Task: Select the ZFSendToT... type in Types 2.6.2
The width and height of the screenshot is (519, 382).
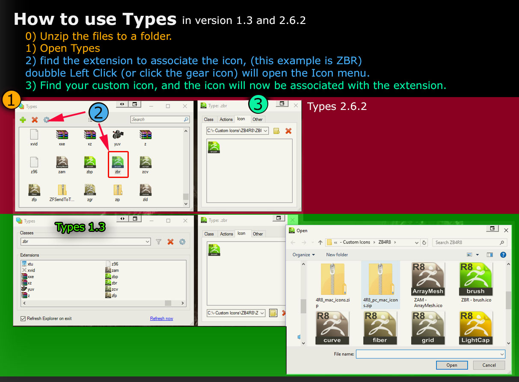Action: pyautogui.click(x=62, y=193)
